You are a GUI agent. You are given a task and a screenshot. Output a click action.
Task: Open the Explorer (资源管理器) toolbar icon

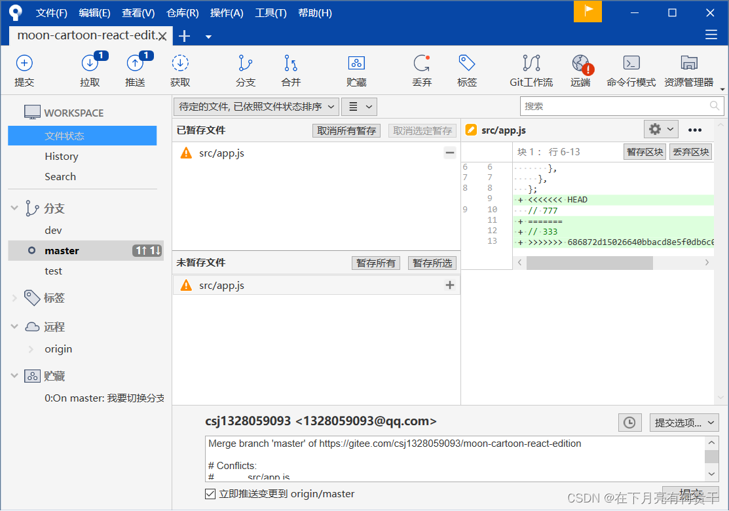click(689, 71)
